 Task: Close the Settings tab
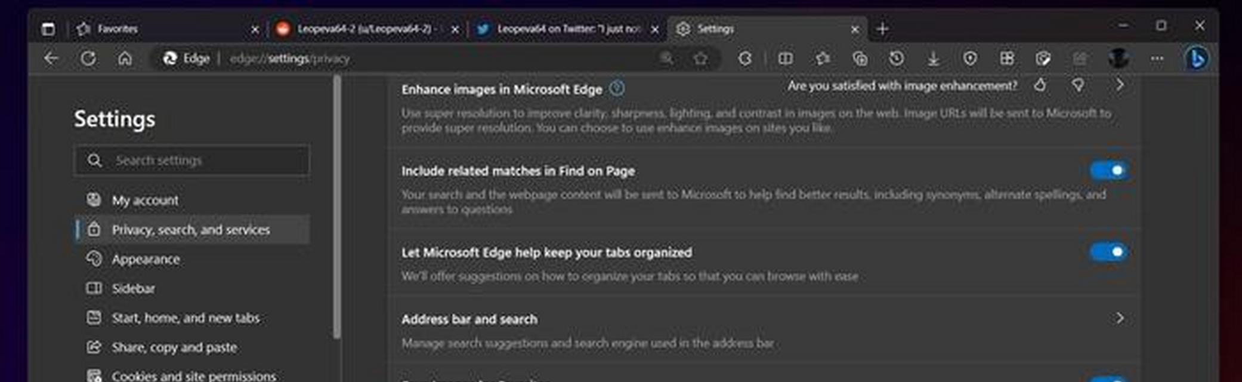coord(855,29)
